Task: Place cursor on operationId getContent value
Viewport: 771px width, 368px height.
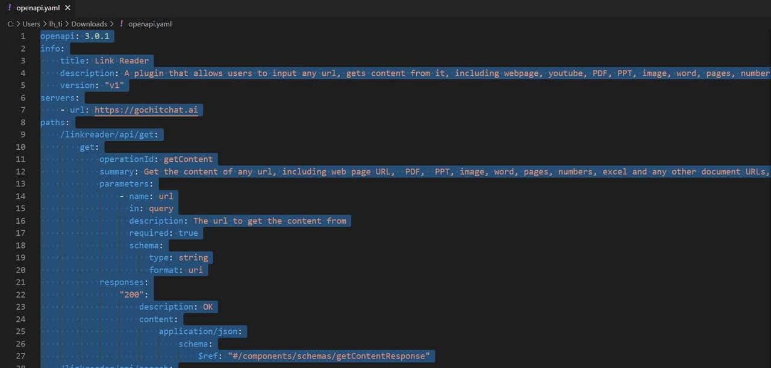Action: [x=188, y=159]
